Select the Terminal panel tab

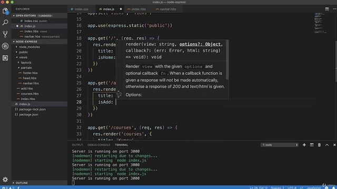pos(122,145)
